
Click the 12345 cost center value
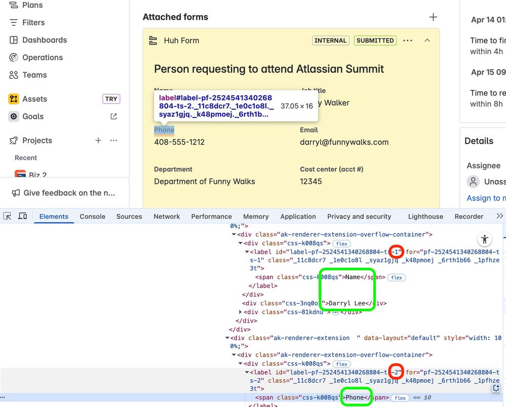pyautogui.click(x=311, y=182)
